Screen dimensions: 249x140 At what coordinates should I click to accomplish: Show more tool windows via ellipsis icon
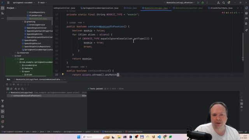[3, 18]
